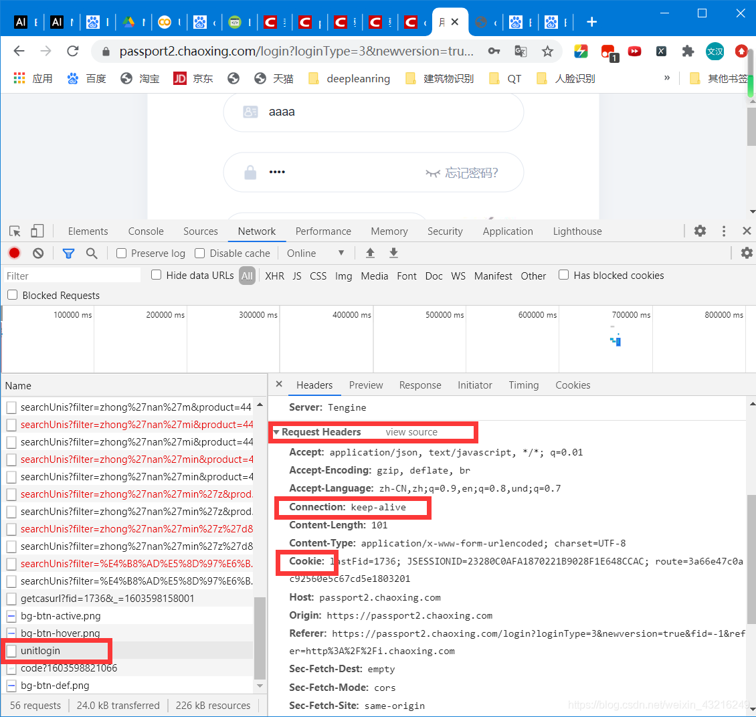The height and width of the screenshot is (717, 756).
Task: Switch to the Console panel tab
Action: point(146,231)
